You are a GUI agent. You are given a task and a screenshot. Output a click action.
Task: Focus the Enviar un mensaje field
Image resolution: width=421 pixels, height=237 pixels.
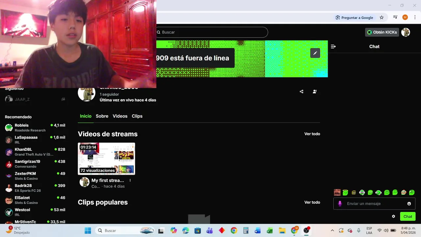click(374, 204)
